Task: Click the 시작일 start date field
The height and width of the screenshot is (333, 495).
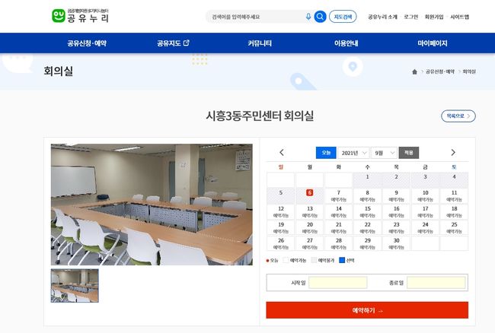Action: (x=338, y=283)
